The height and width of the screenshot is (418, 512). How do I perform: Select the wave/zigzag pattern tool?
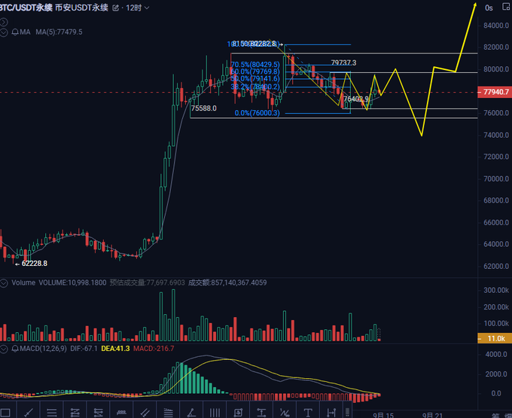pyautogui.click(x=285, y=413)
